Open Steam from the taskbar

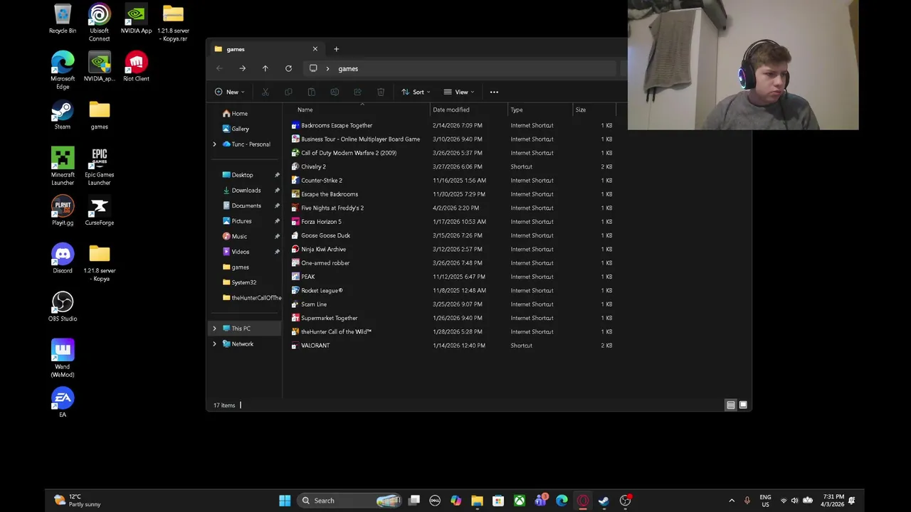pyautogui.click(x=604, y=501)
